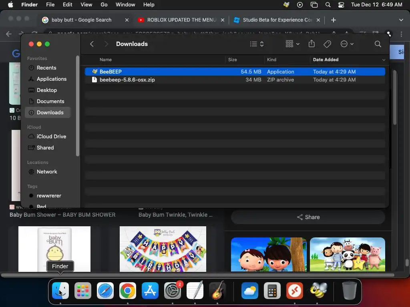Open the Action ellipsis menu in Finder

[347, 44]
